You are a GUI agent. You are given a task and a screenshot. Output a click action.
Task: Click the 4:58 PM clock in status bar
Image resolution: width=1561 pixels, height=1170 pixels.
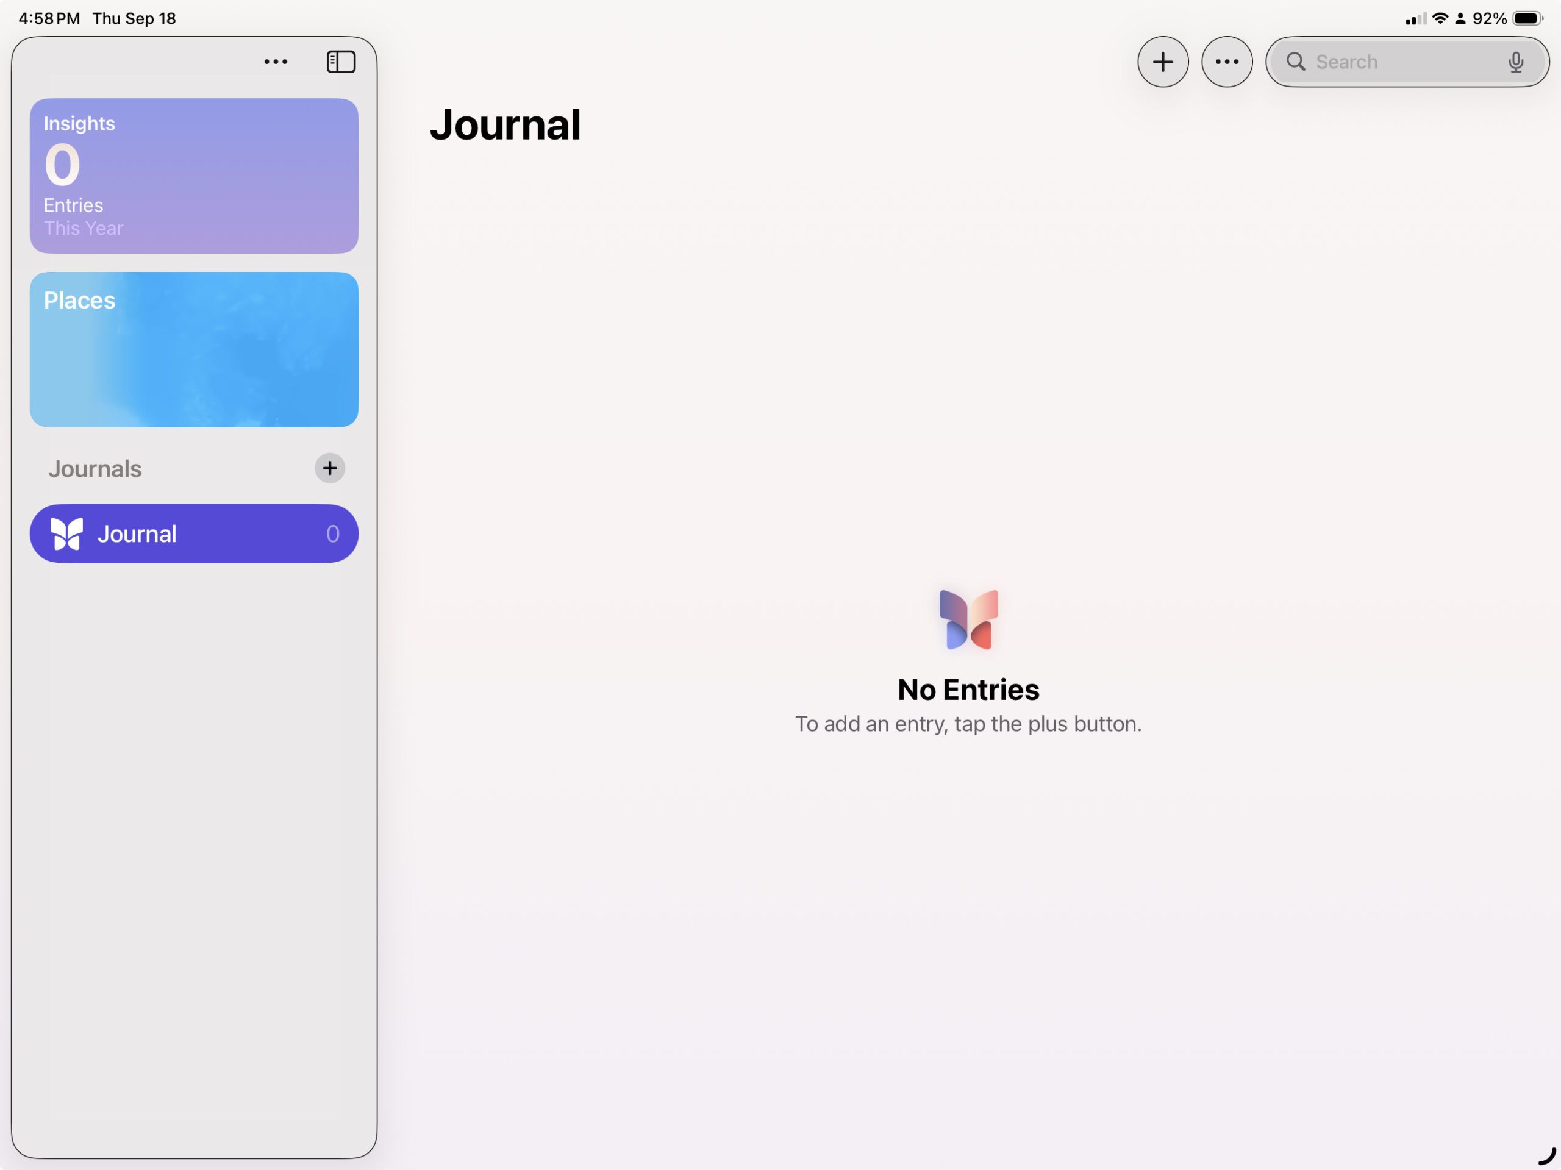49,18
